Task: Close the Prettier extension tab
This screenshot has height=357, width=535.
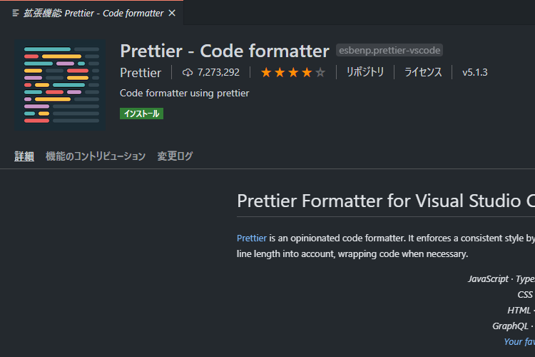Action: click(x=172, y=13)
